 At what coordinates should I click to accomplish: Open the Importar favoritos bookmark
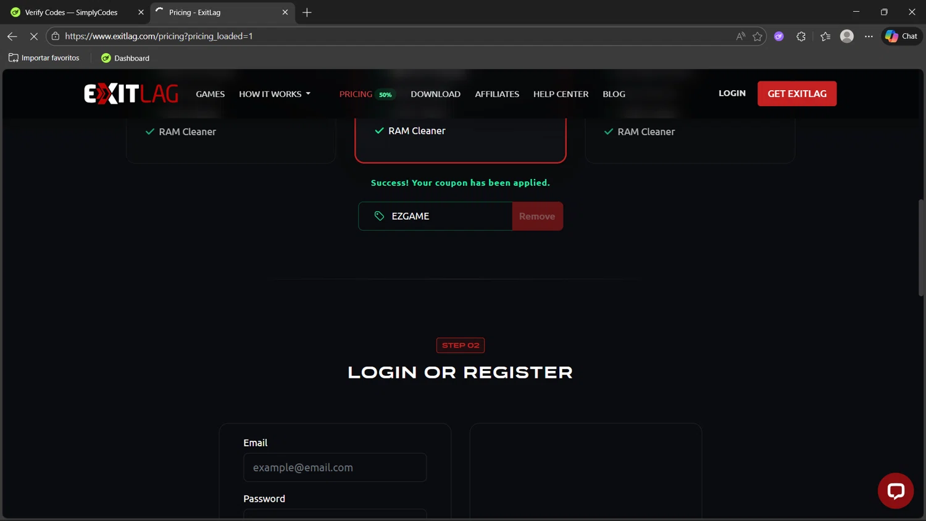coord(44,58)
